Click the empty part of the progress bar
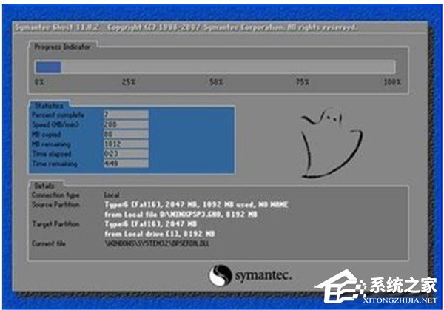This screenshot has height=310, width=444. 228,67
